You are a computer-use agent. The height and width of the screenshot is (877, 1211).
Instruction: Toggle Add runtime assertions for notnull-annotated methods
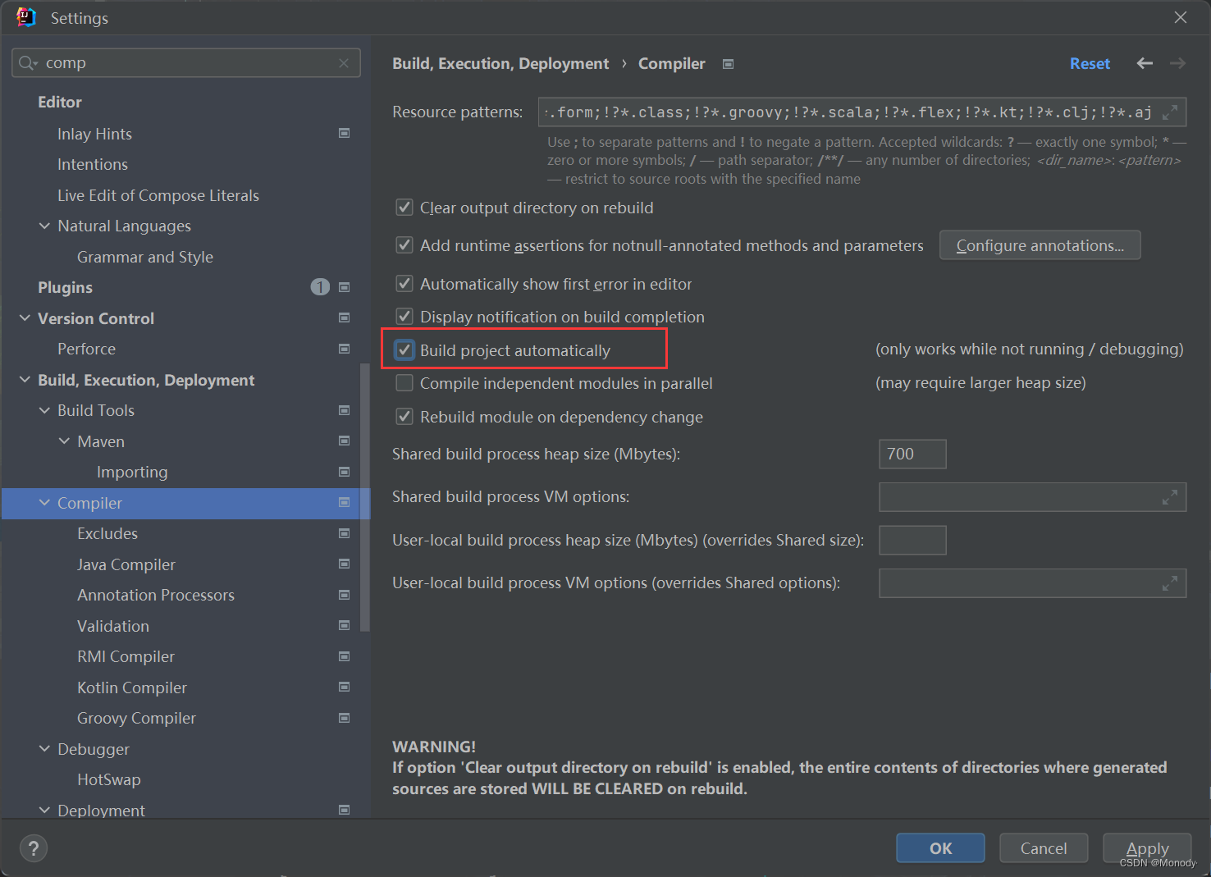pyautogui.click(x=404, y=244)
